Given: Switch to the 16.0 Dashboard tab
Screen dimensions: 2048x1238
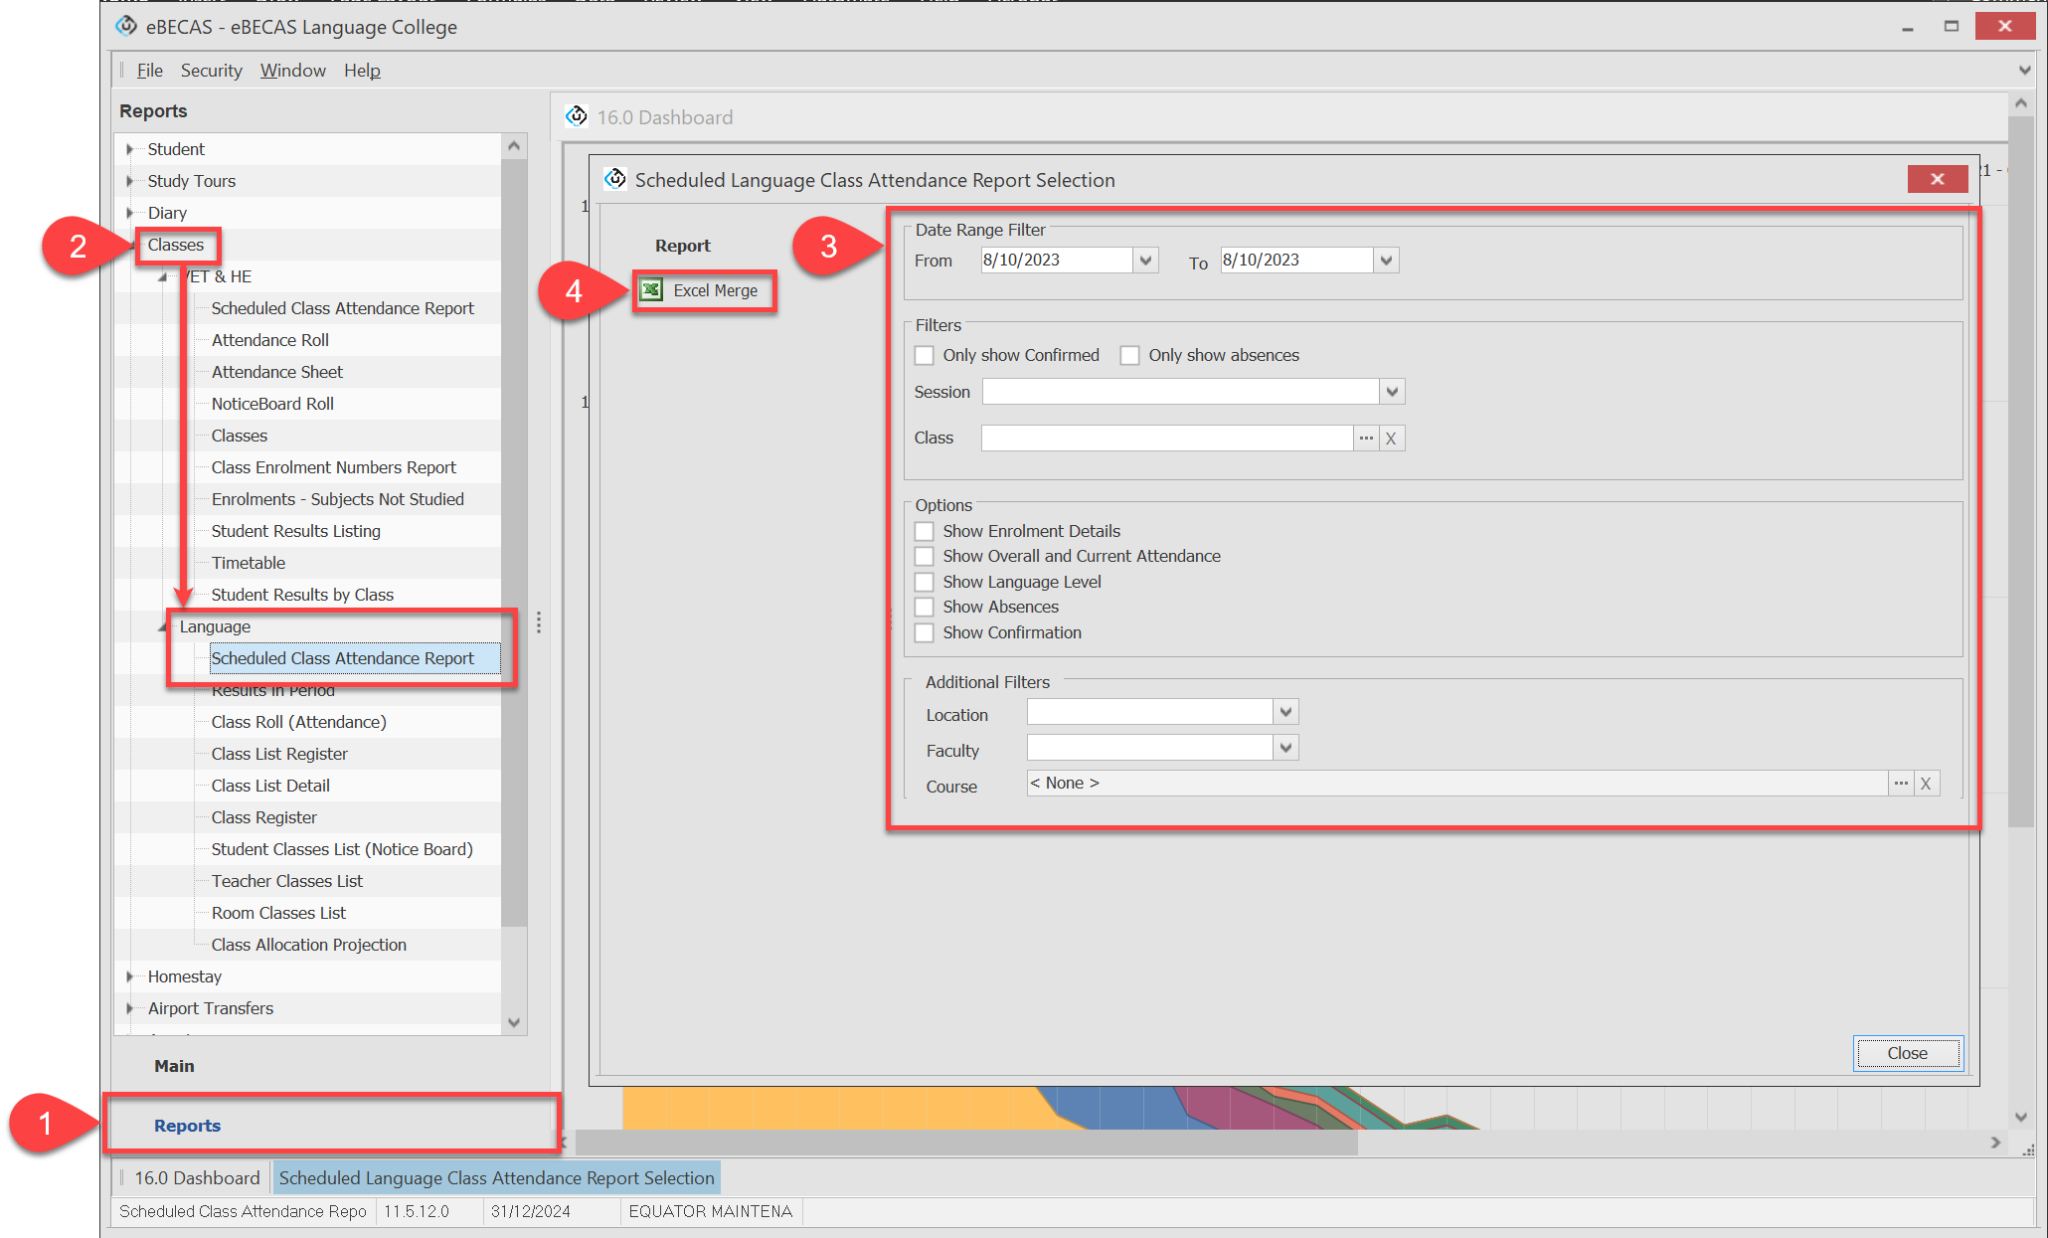Looking at the screenshot, I should (x=196, y=1178).
